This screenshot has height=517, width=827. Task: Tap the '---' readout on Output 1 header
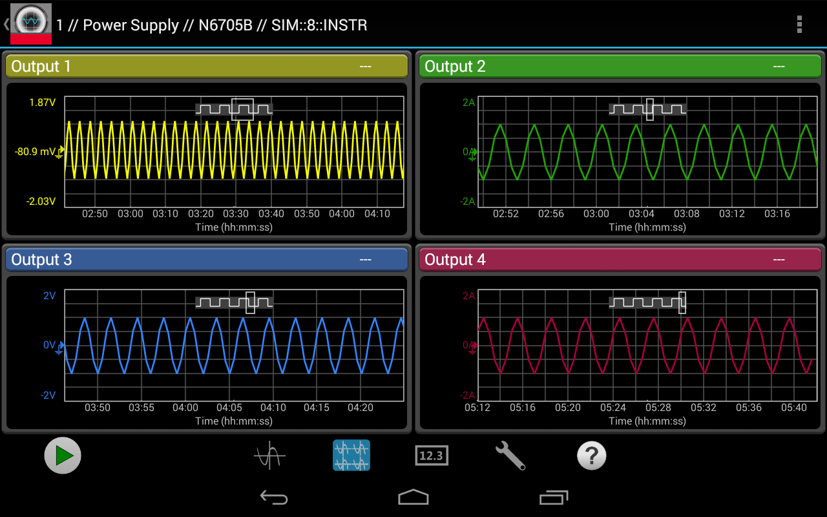point(366,67)
